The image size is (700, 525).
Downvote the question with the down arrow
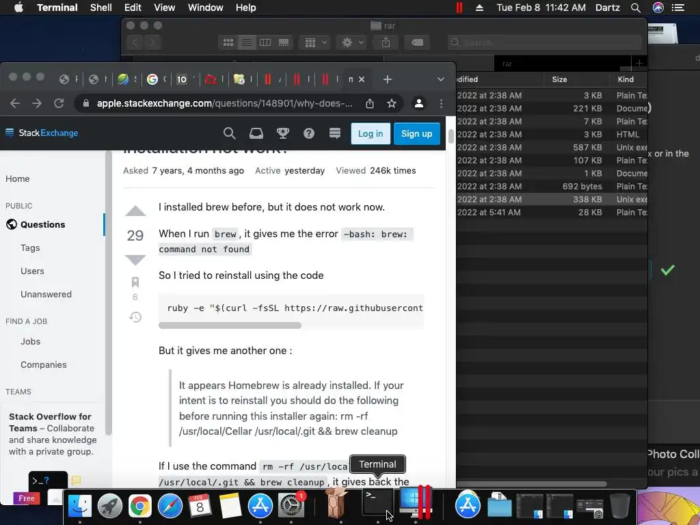pyautogui.click(x=135, y=260)
